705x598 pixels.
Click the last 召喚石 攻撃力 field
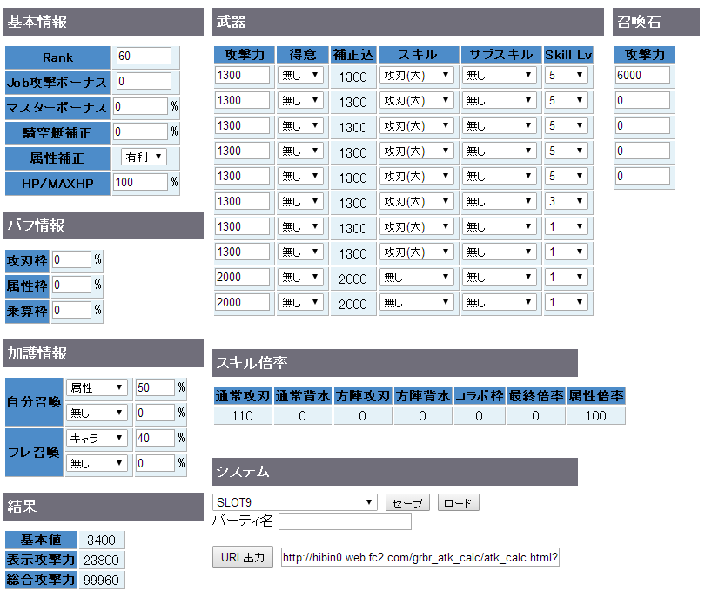point(642,176)
